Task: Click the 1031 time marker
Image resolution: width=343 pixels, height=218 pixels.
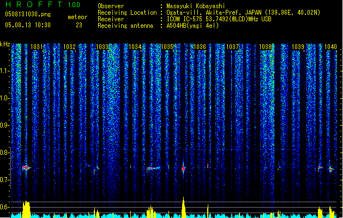Action: [x=37, y=47]
